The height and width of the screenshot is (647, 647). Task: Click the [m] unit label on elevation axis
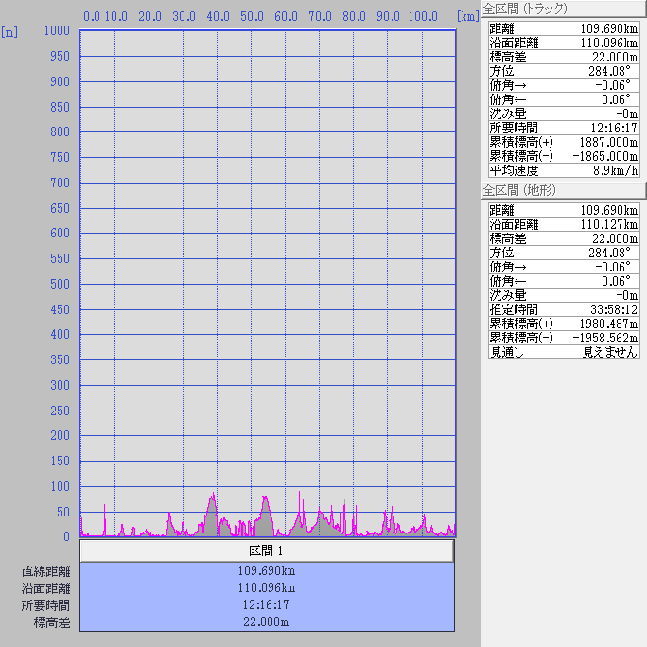(x=9, y=32)
